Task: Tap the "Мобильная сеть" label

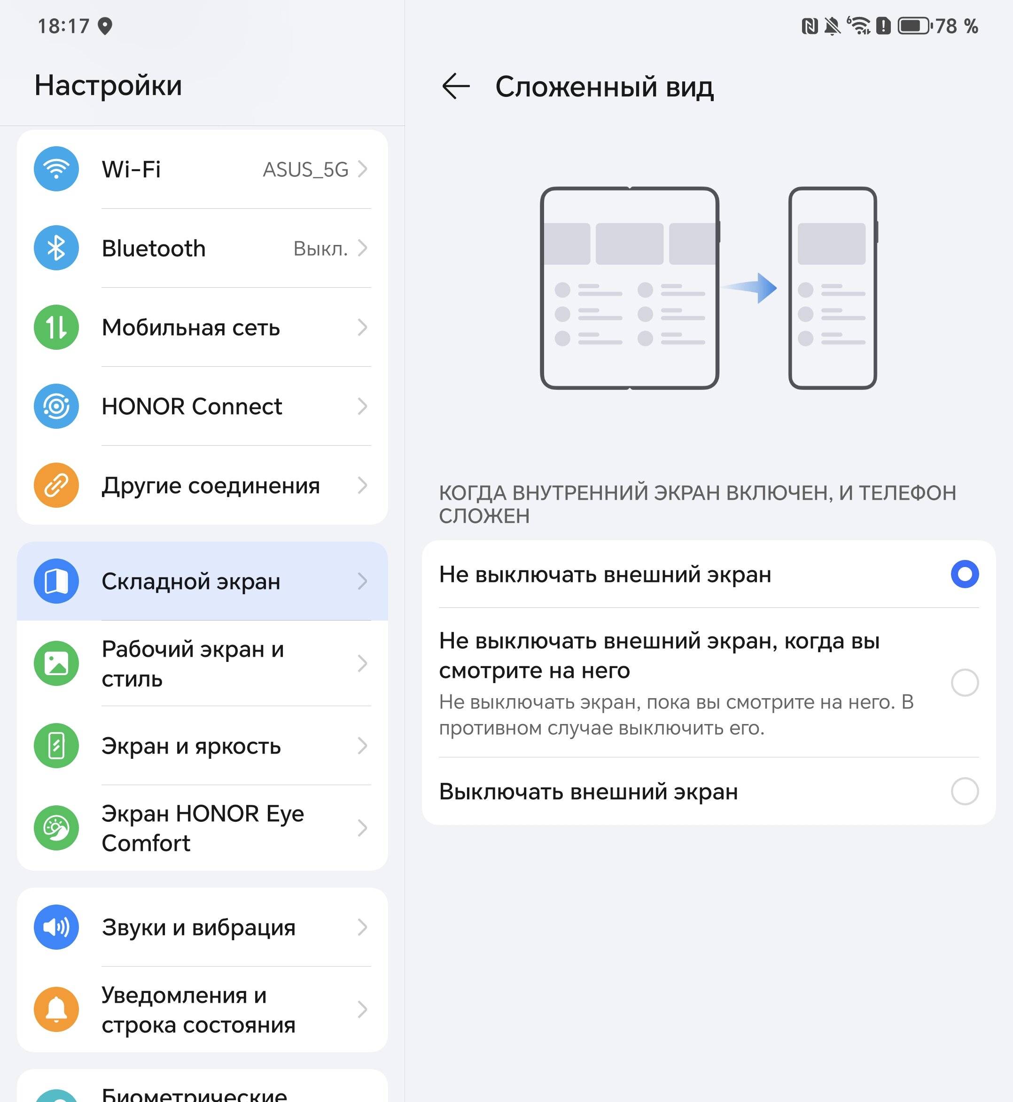Action: pos(191,328)
